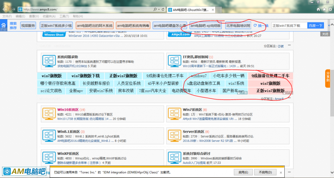Close the Baidu recommendation bar with 关闭
This screenshot has height=178, width=334.
pyautogui.click(x=325, y=34)
